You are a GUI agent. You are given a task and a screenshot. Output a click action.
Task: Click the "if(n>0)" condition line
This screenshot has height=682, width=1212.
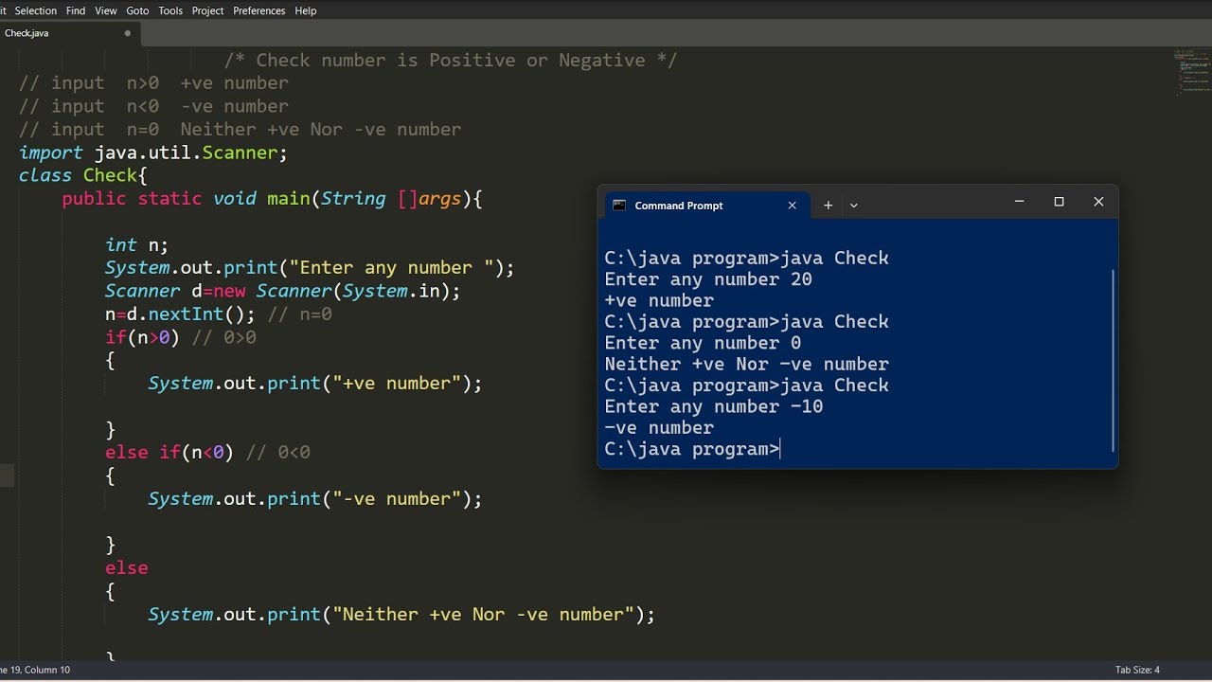tap(142, 337)
